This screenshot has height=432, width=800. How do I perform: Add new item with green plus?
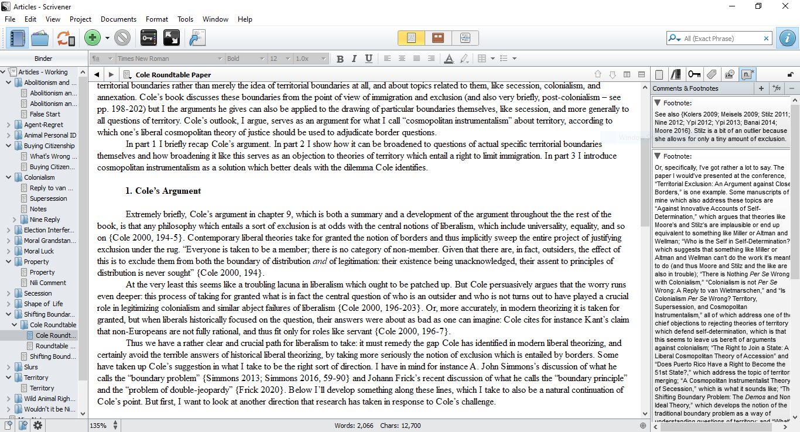92,38
